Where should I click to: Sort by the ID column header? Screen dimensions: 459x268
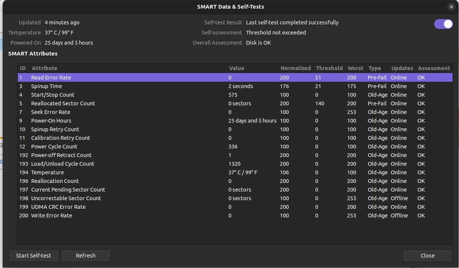(x=23, y=68)
